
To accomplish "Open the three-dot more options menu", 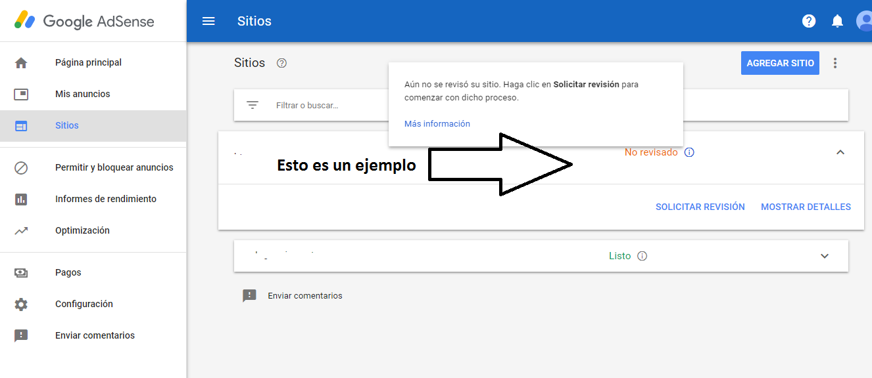I will pos(835,63).
